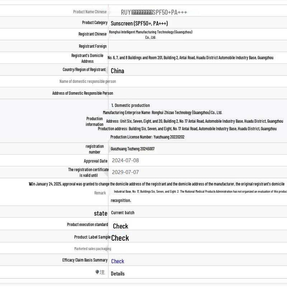Click the Manufacturing Enterprise Name line
This screenshot has height=287, width=287.
click(162, 113)
